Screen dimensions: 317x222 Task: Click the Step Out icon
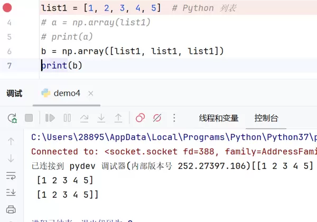coord(118,118)
